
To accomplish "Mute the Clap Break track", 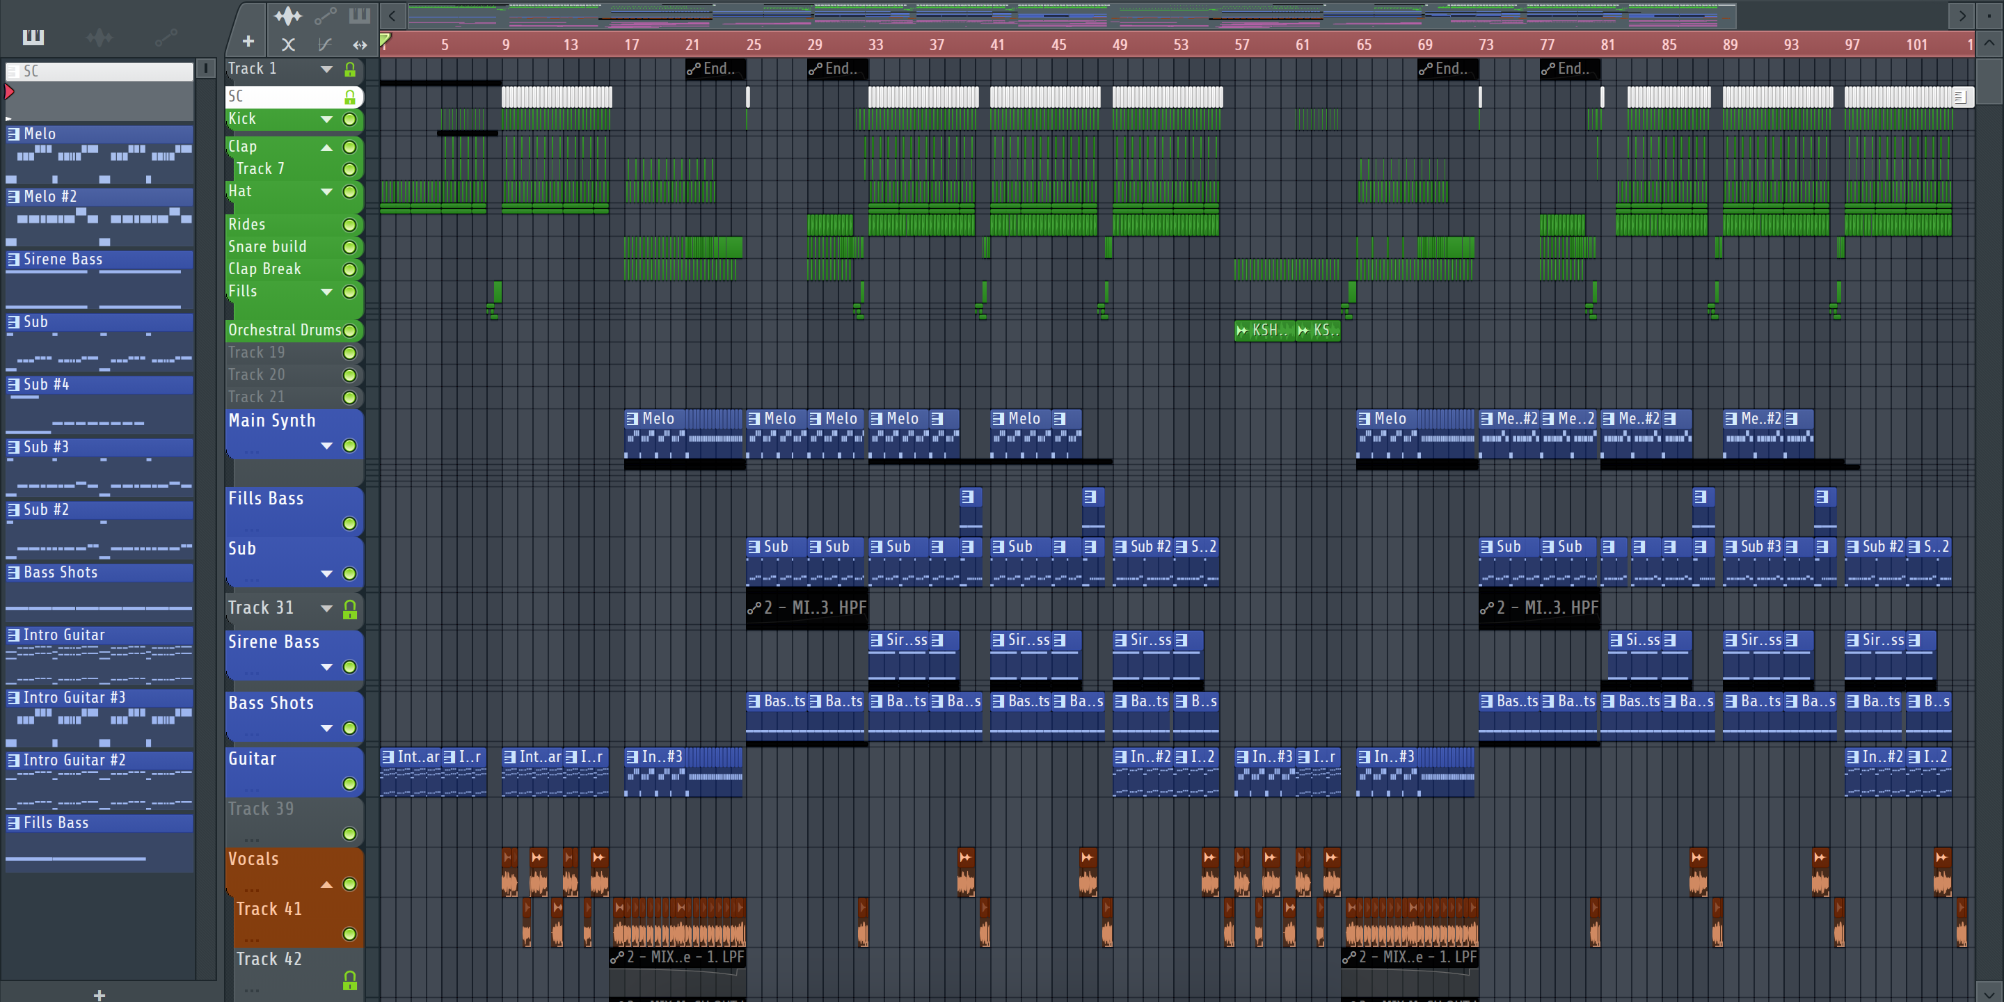I will (350, 270).
